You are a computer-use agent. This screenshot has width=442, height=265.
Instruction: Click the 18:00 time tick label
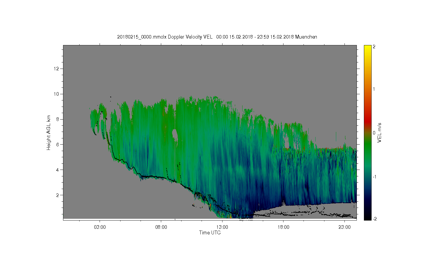tap(283, 227)
